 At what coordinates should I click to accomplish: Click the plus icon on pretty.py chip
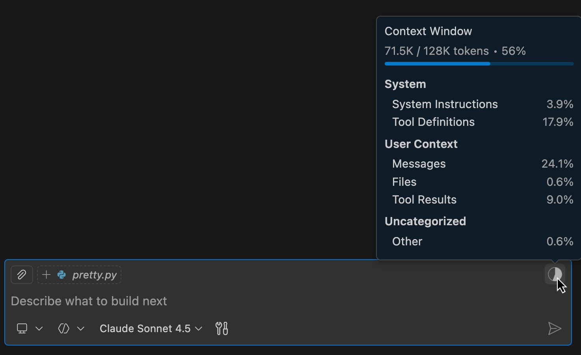click(x=46, y=275)
